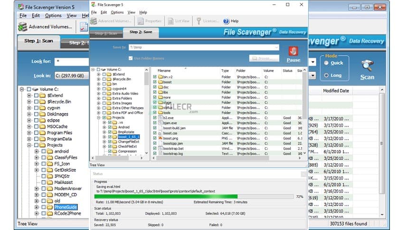The width and height of the screenshot is (397, 230).
Task: Open the View menu in front window
Action: (132, 12)
